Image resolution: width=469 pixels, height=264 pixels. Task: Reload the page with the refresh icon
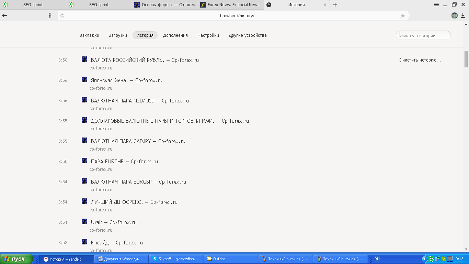pos(62,15)
